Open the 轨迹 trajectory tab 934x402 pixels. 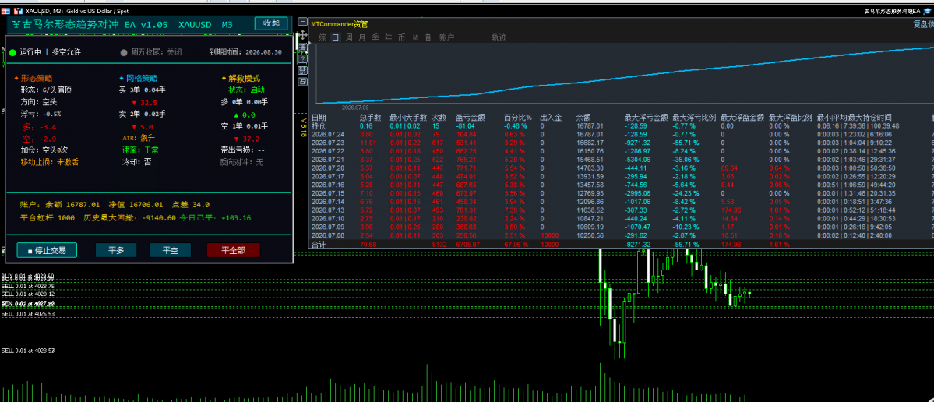tap(499, 37)
